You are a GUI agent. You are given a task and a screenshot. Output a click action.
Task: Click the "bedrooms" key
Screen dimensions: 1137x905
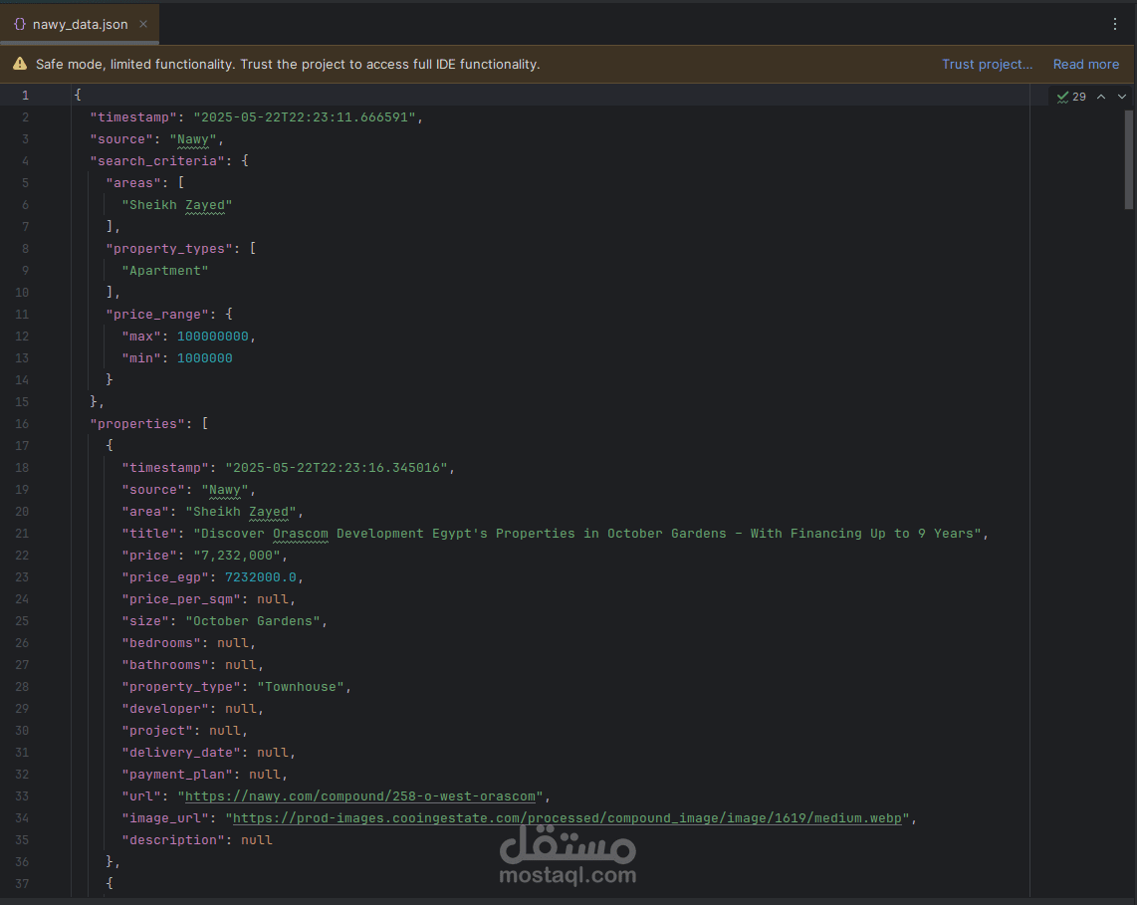point(161,643)
